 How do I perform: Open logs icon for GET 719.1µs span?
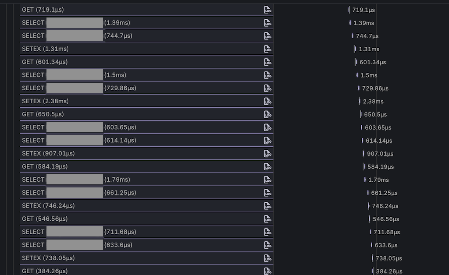[267, 10]
